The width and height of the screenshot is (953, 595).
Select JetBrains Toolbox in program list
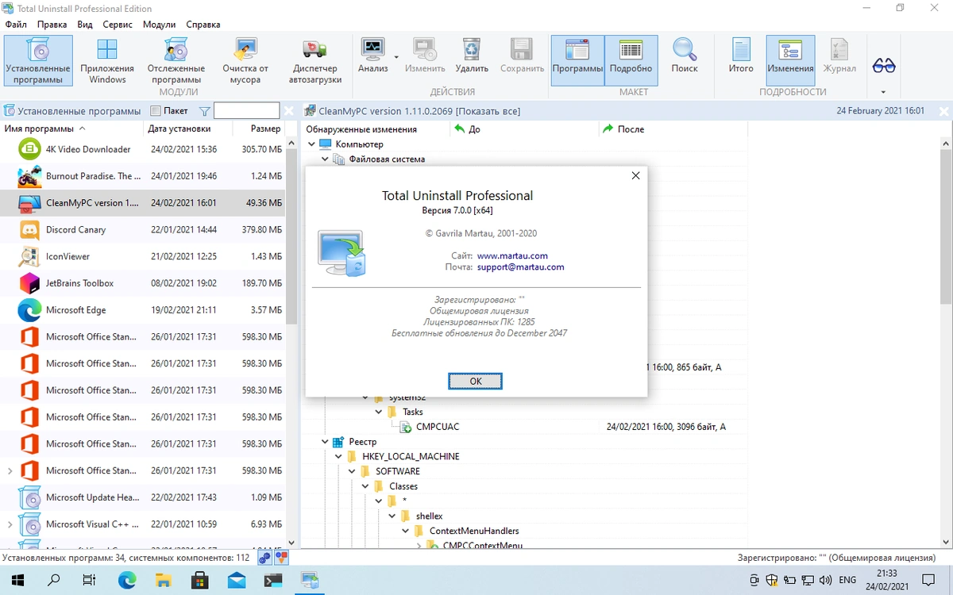click(x=143, y=283)
